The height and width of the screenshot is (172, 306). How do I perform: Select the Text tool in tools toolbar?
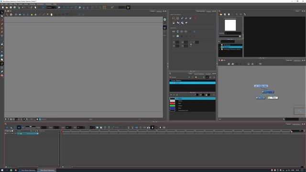pyautogui.click(x=2, y=36)
